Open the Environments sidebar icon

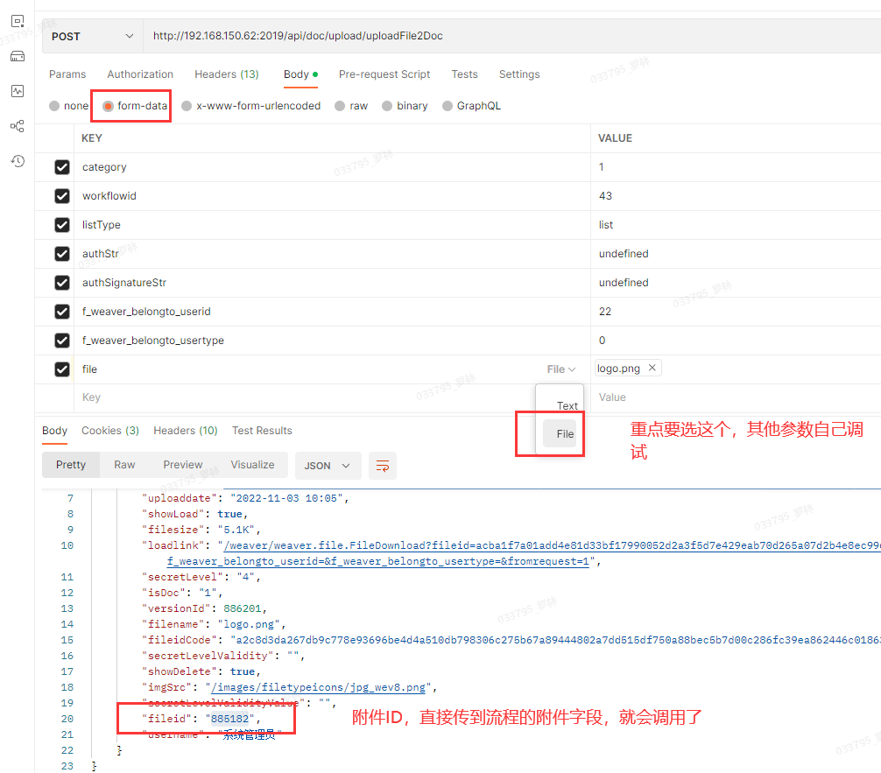pos(18,21)
